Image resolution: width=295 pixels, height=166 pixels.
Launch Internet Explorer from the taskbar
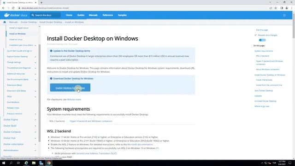26,163
